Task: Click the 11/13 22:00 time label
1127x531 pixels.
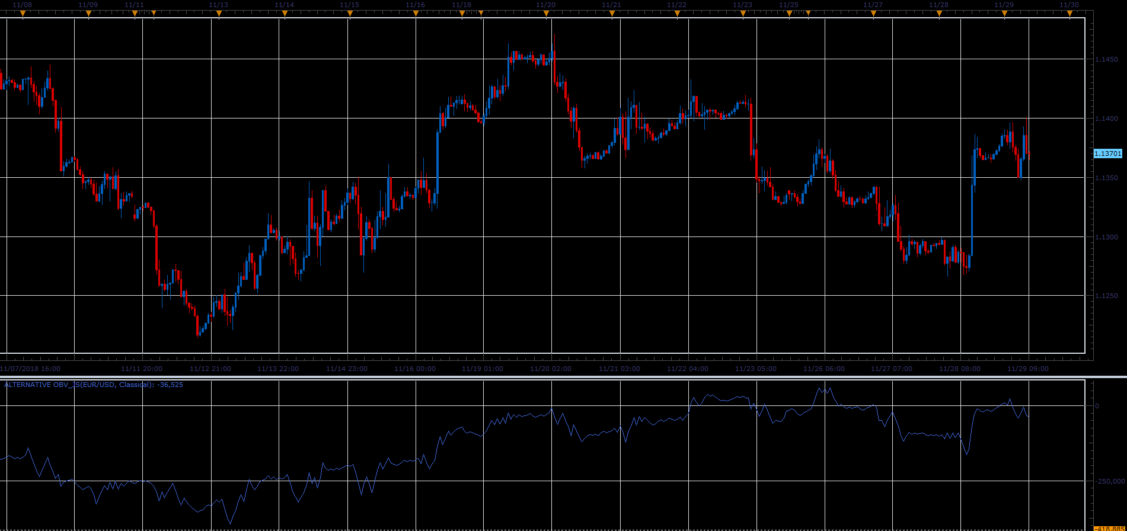Action: pos(278,369)
